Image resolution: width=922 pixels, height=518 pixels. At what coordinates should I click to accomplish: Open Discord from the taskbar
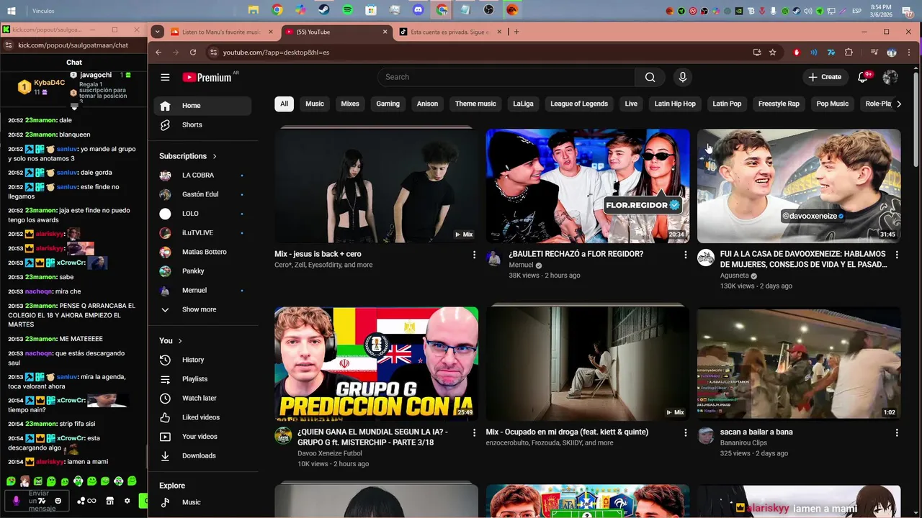tap(419, 10)
